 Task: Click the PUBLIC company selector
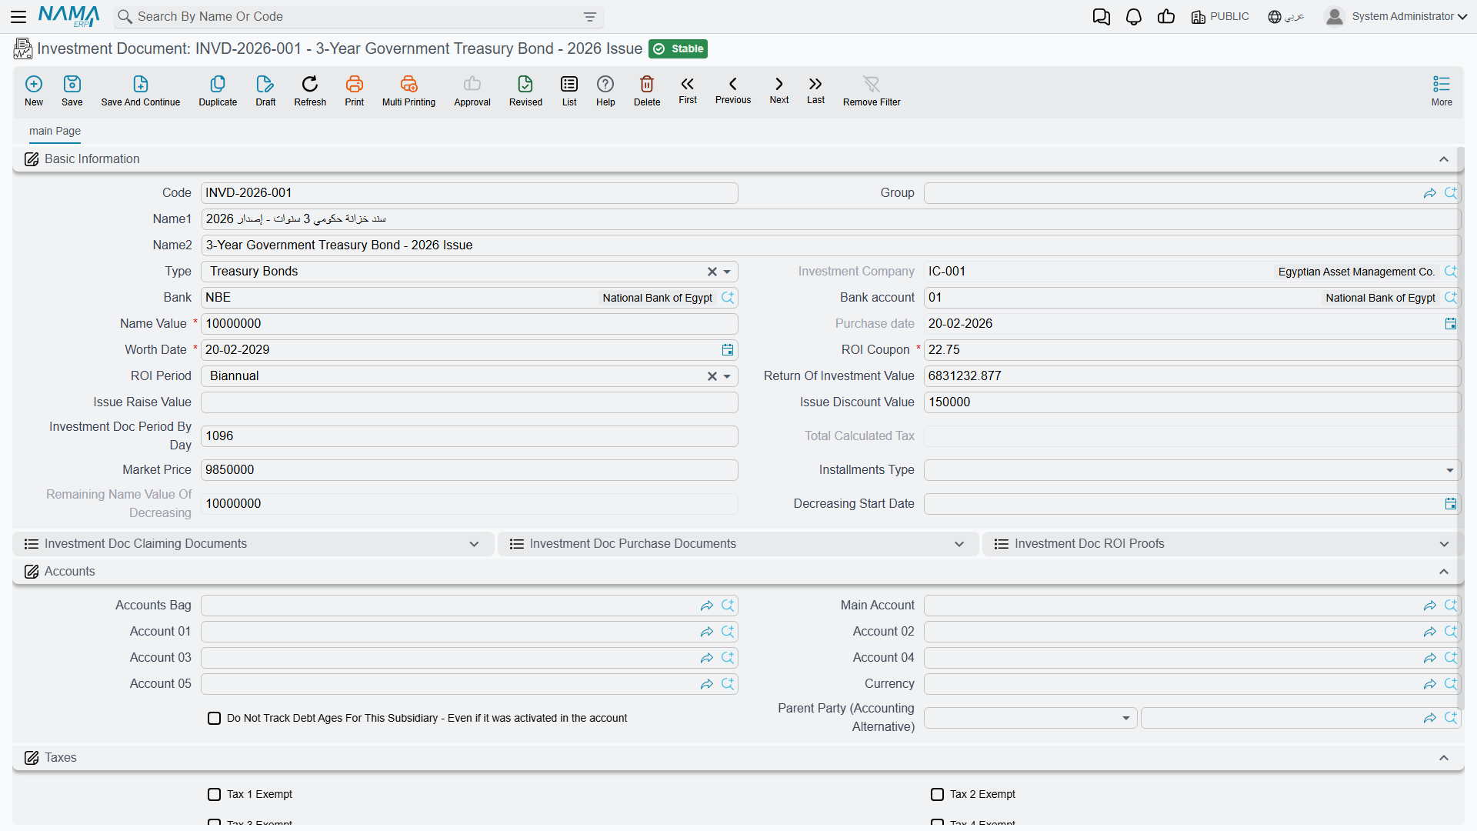coord(1220,17)
